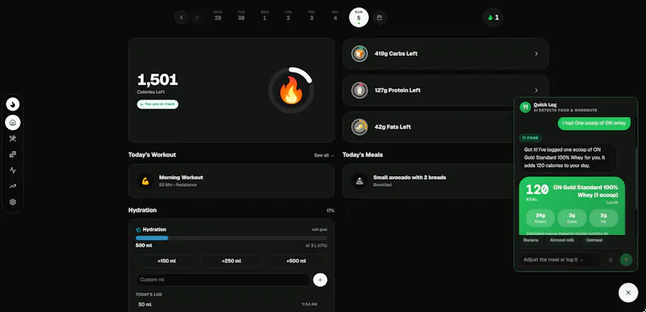Open the crossed utensils page in the sidebar
646x312 pixels.
(x=13, y=138)
